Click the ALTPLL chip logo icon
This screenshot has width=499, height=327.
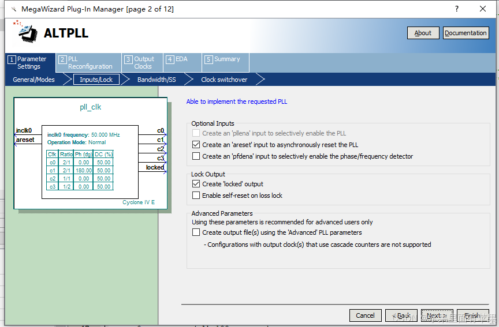tap(25, 32)
